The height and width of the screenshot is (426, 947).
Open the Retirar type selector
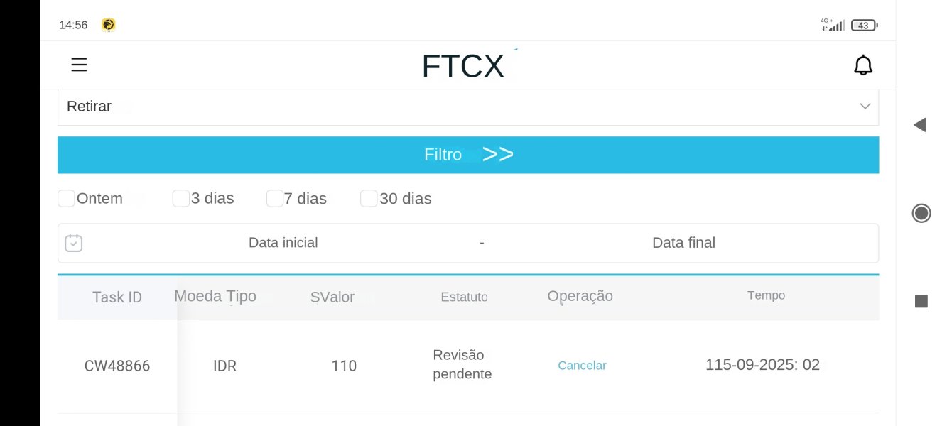click(468, 107)
